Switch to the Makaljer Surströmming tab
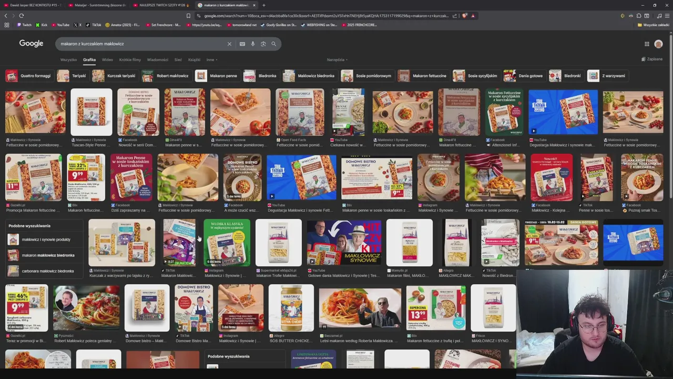The height and width of the screenshot is (379, 673). click(97, 5)
